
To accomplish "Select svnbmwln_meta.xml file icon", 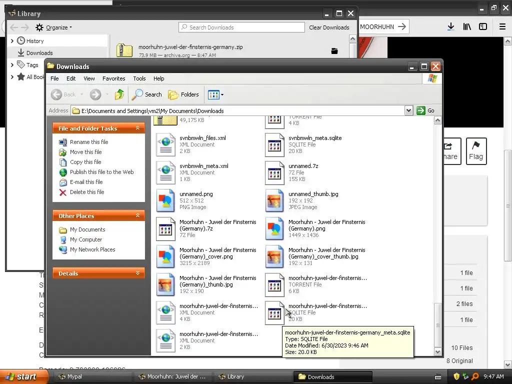I will pyautogui.click(x=165, y=172).
